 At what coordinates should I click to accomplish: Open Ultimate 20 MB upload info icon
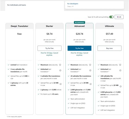(121, 87)
